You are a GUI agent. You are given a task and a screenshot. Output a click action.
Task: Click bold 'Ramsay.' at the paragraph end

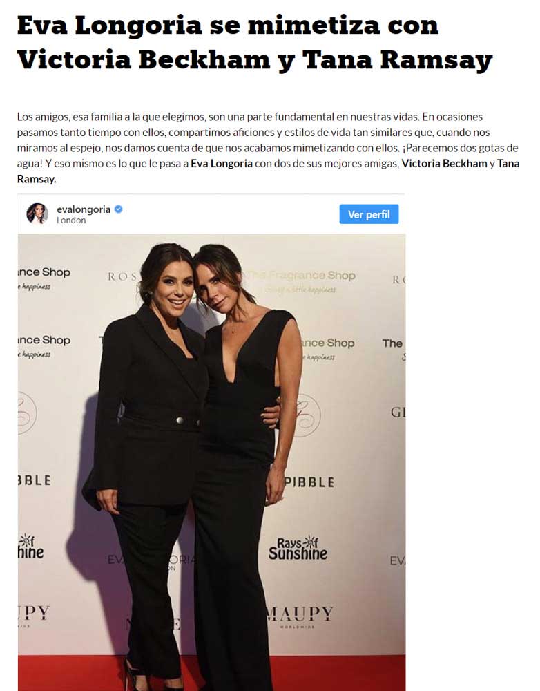click(x=37, y=179)
